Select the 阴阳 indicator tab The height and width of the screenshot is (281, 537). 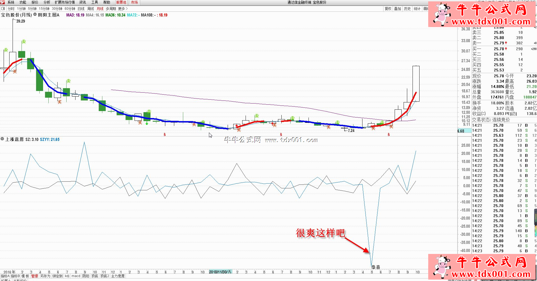[x=86, y=276]
